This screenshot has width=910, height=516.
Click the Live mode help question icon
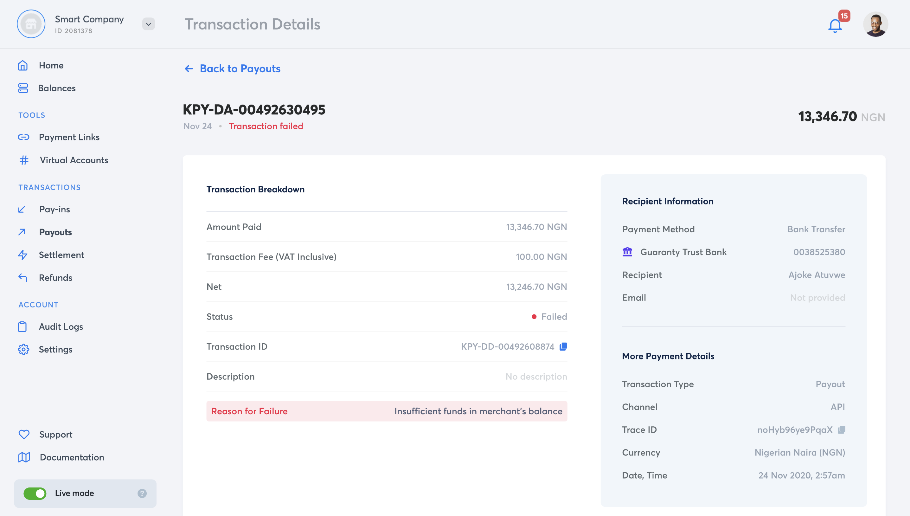point(142,493)
